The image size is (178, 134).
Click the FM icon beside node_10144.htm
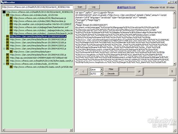tap(7, 64)
